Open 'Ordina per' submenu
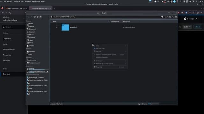 tap(110, 61)
